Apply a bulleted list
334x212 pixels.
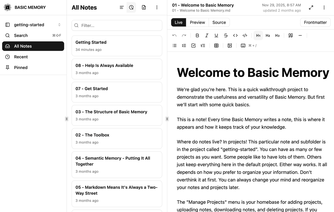(174, 45)
